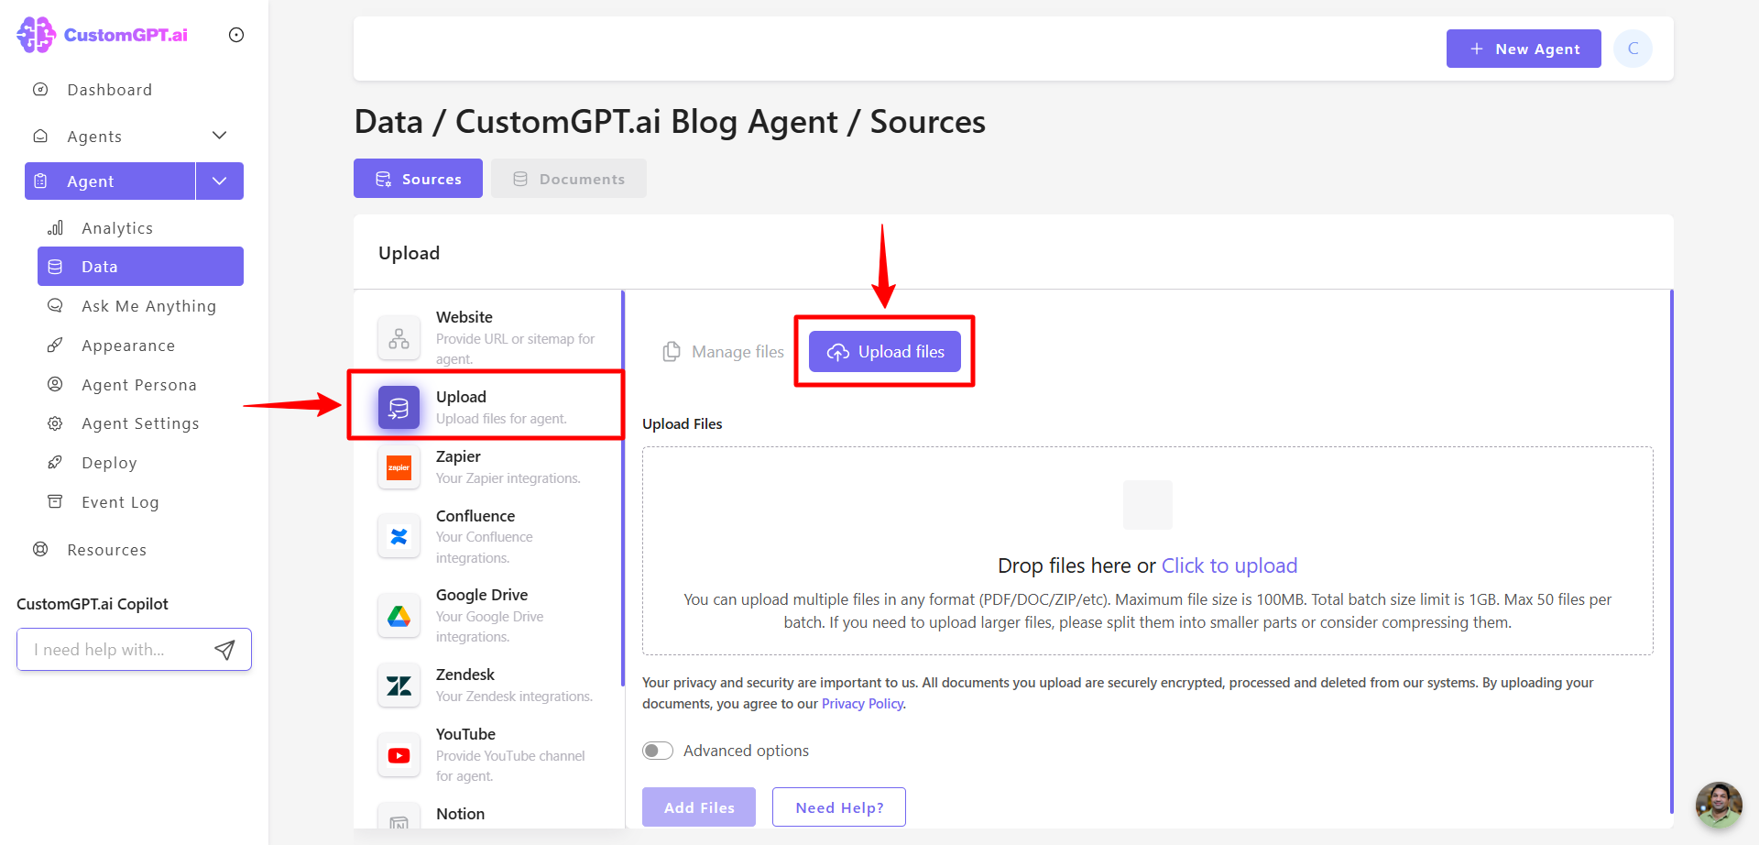Expand the Agents chevron
The width and height of the screenshot is (1759, 845).
(x=220, y=136)
